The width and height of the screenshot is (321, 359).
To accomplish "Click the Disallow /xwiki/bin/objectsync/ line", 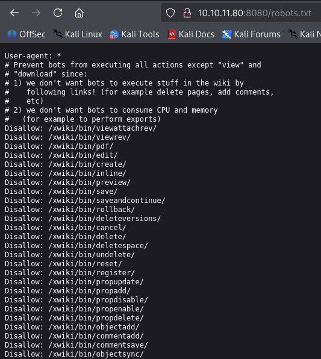I will point(74,354).
